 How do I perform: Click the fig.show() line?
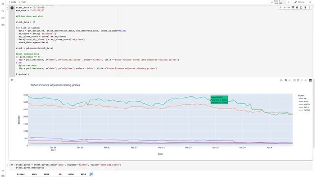tap(22, 74)
